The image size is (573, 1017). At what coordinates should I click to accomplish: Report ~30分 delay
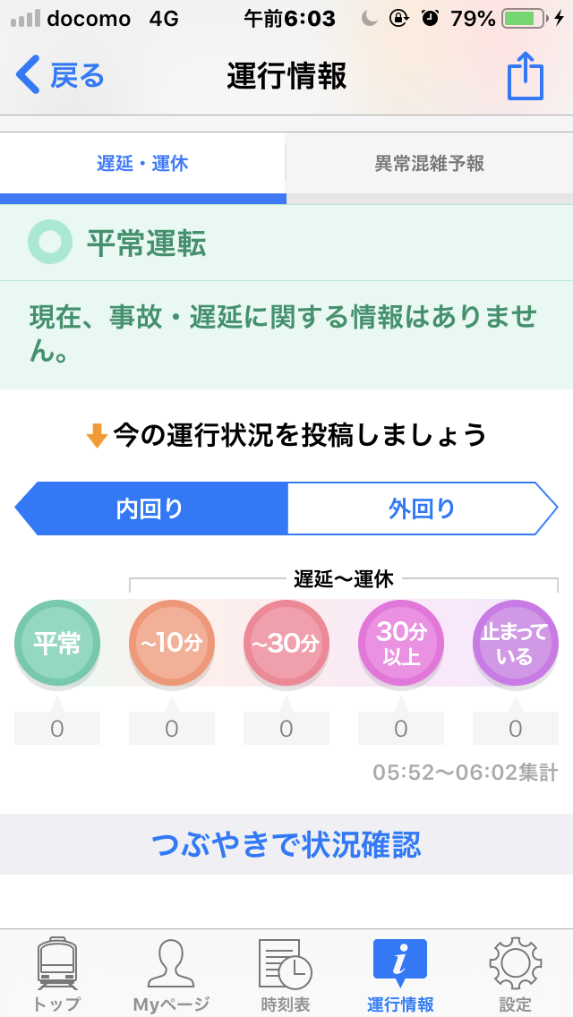[286, 643]
